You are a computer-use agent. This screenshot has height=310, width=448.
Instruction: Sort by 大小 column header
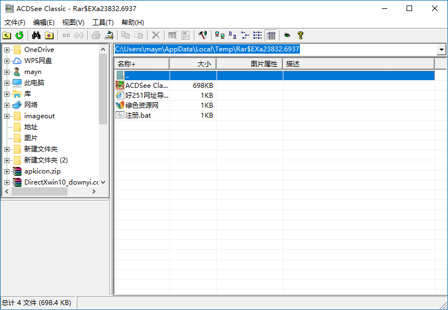(193, 64)
